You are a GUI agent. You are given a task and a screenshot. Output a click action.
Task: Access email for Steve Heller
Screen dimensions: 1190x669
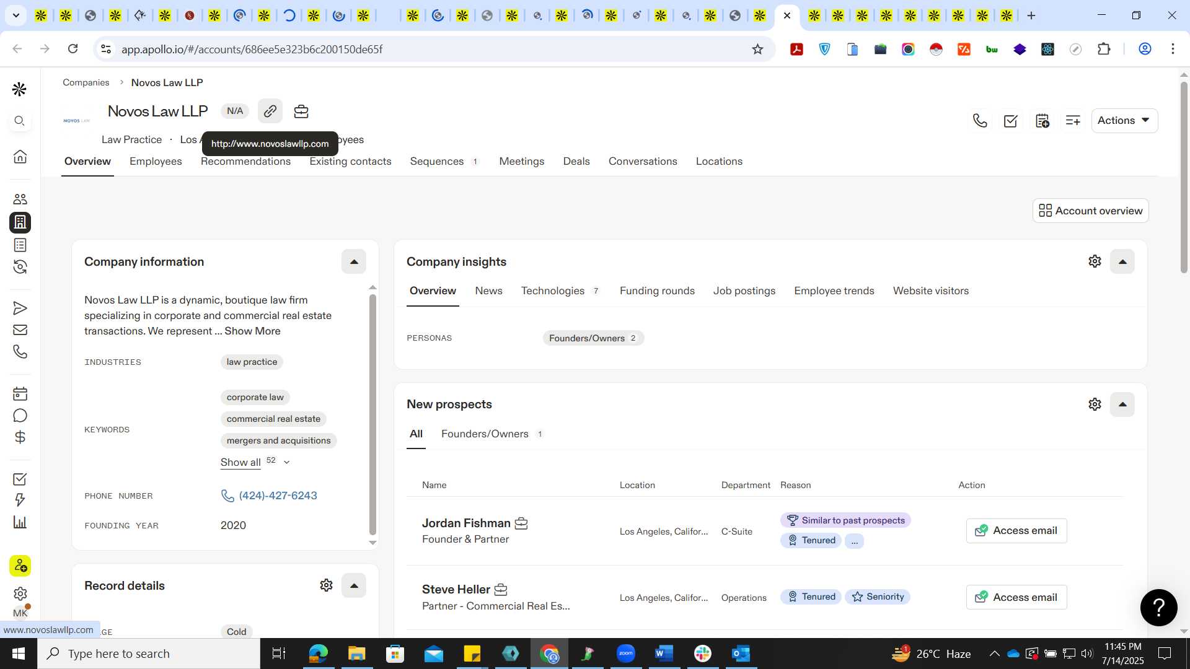click(1016, 597)
